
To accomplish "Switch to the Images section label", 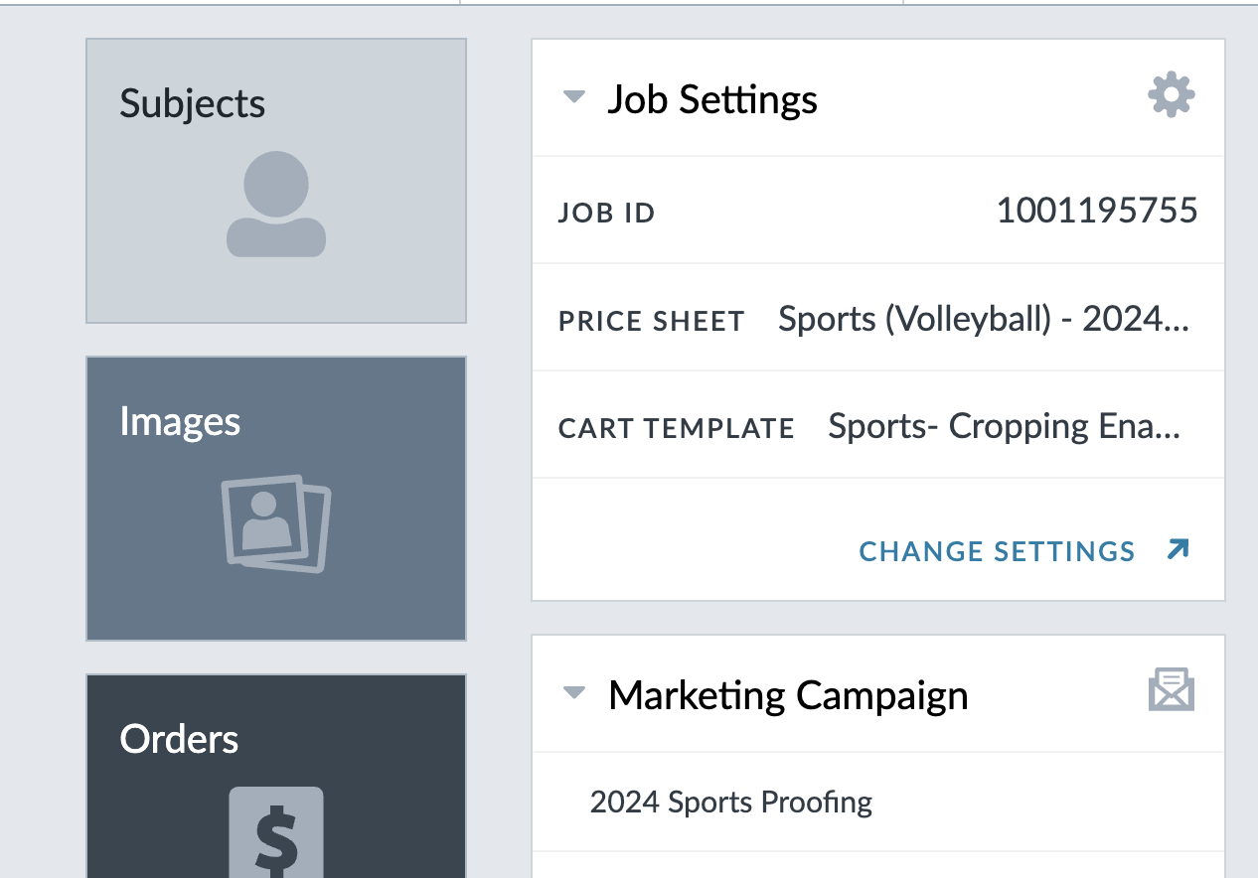I will pyautogui.click(x=180, y=421).
